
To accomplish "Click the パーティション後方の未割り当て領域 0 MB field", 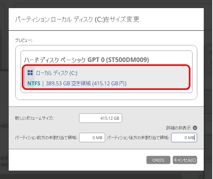I will [x=184, y=138].
